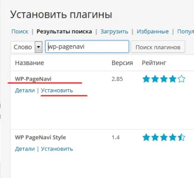Click the Рейтинг column header

coord(154,63)
